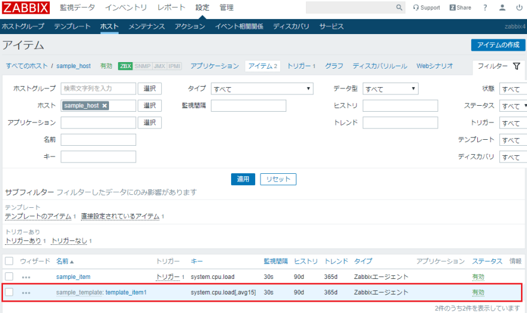Click into the 名前 filter field
Image resolution: width=527 pixels, height=313 pixels.
pos(98,140)
